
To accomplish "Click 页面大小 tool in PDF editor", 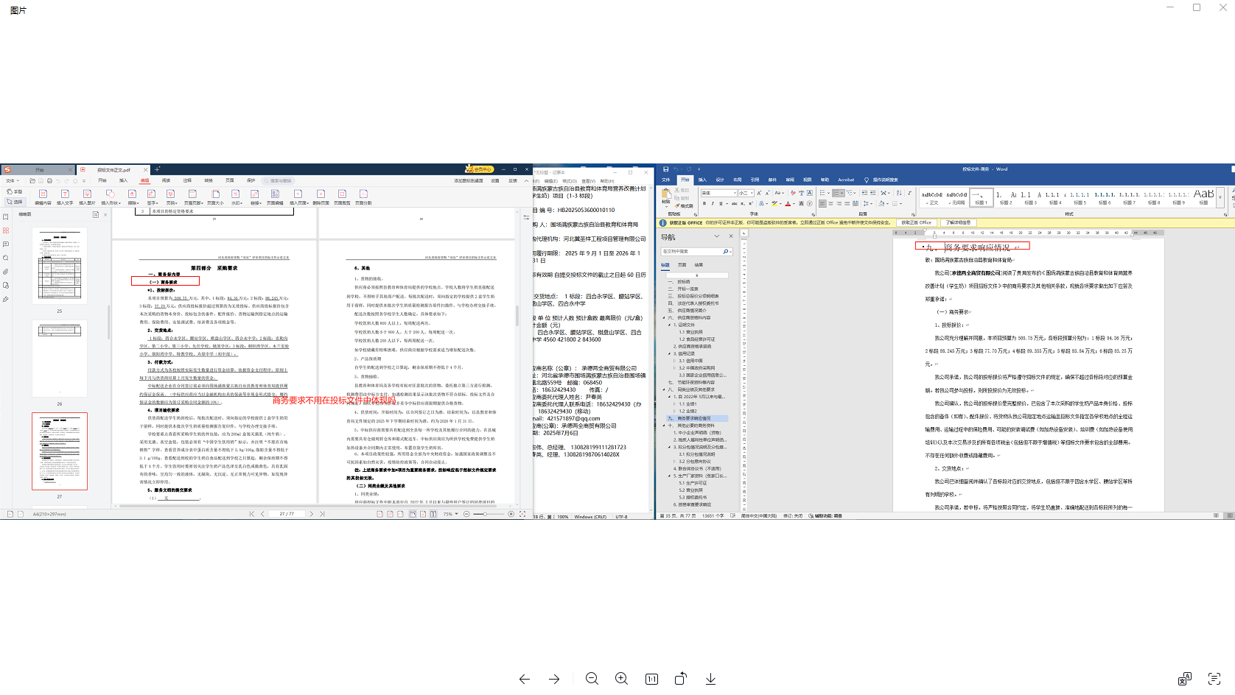I will tap(215, 197).
